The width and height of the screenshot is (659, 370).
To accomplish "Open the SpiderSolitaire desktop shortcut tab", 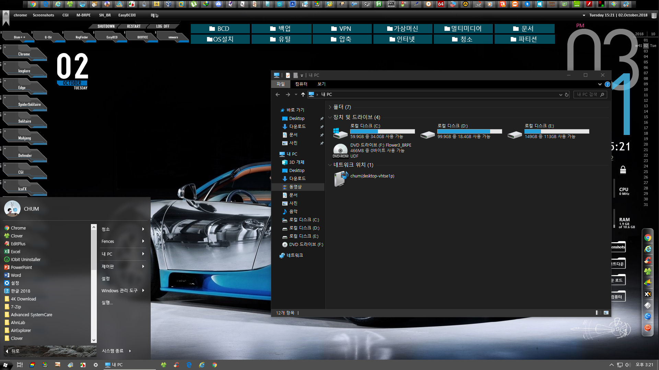I will (x=25, y=103).
